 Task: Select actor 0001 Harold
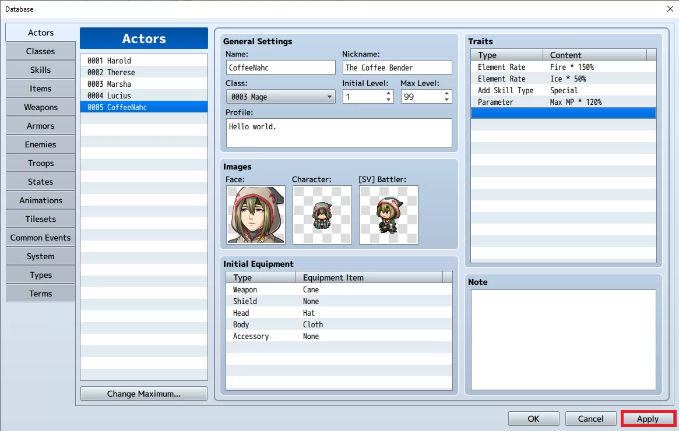144,61
